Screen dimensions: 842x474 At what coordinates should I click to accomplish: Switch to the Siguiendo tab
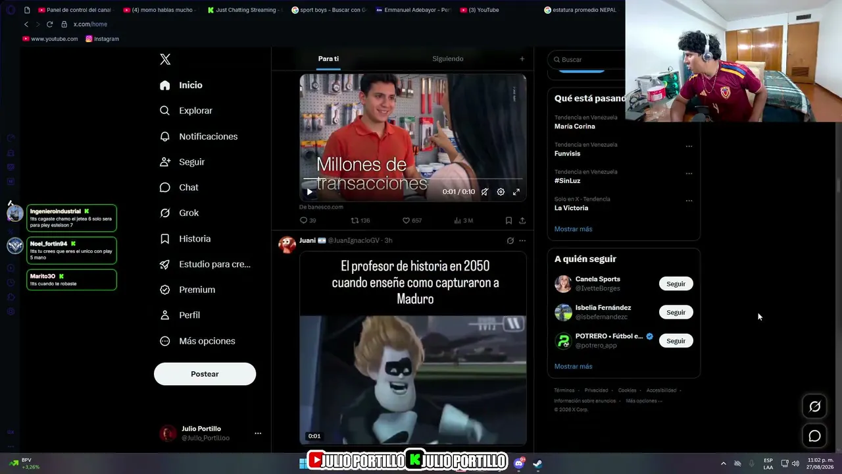[x=448, y=59]
